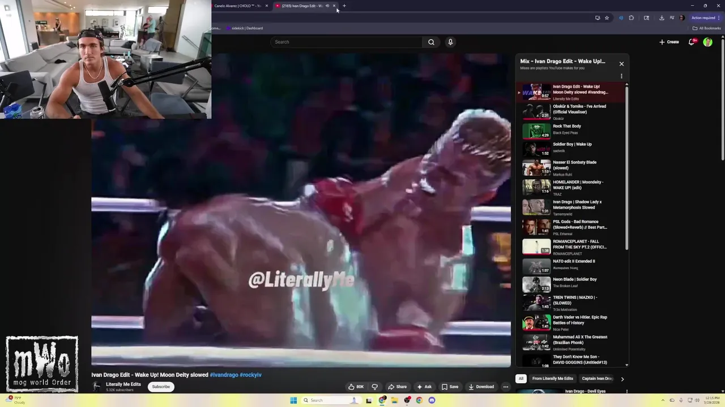Close the Canelo Alvarez tab
Viewport: 725px width, 407px height.
click(266, 6)
